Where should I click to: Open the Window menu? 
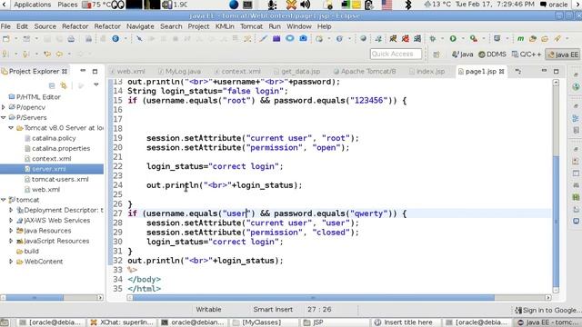[x=299, y=26]
